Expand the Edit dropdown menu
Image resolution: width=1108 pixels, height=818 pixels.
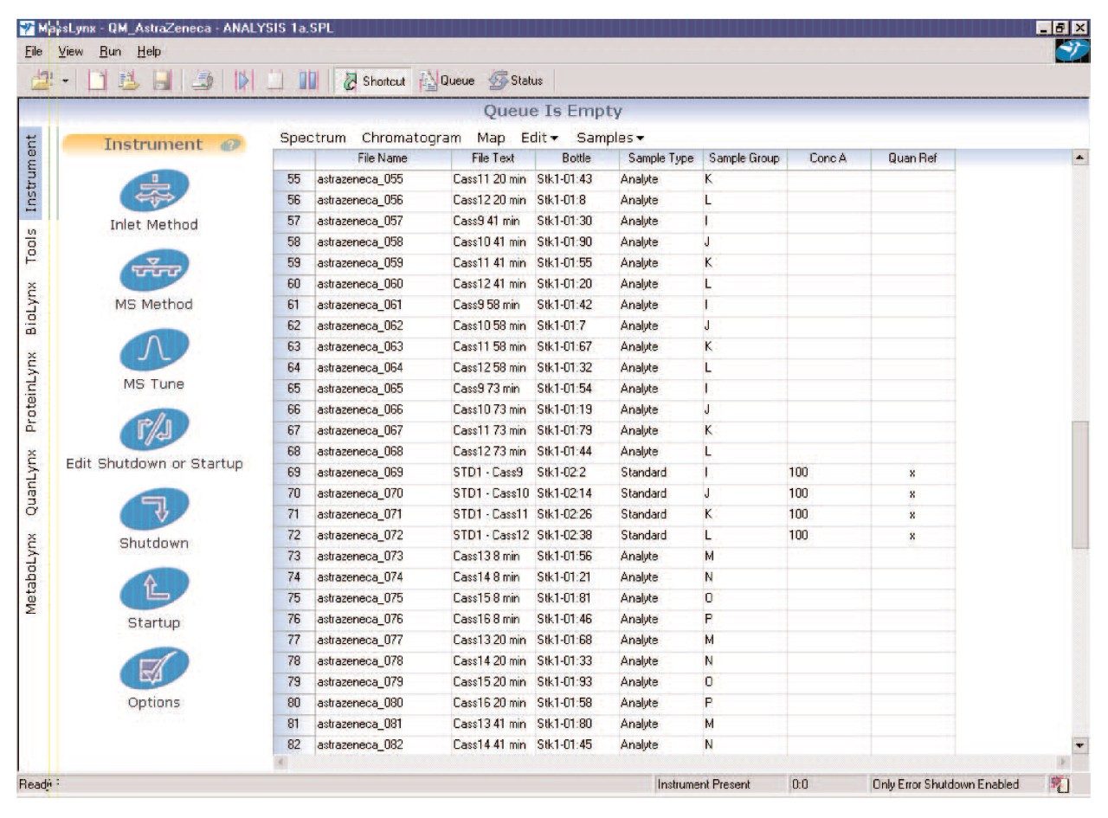click(x=539, y=138)
